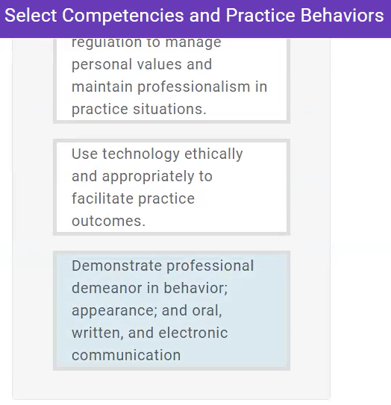Click the word 'communication' in blue card

[126, 355]
